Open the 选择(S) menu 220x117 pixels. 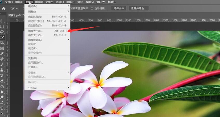tap(60, 2)
